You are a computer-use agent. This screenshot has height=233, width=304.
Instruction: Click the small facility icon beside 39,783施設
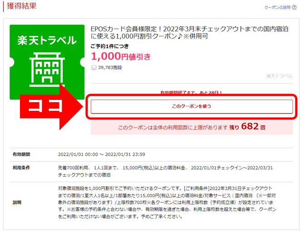coord(94,68)
